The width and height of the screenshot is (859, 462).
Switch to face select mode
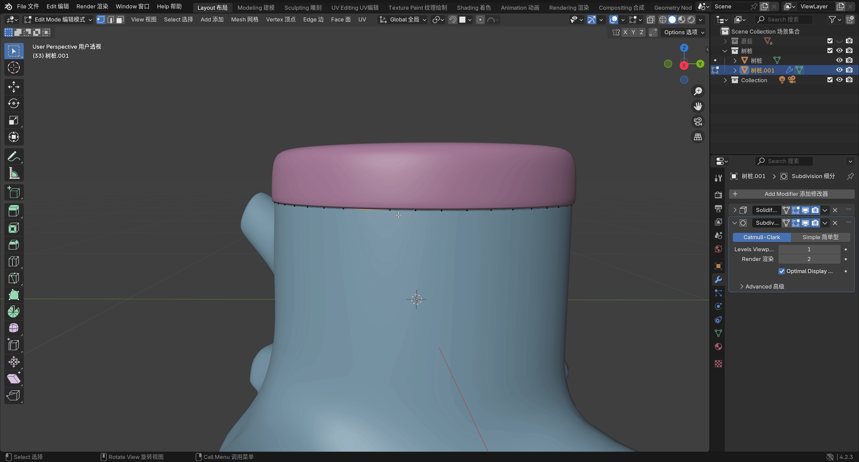coord(120,19)
